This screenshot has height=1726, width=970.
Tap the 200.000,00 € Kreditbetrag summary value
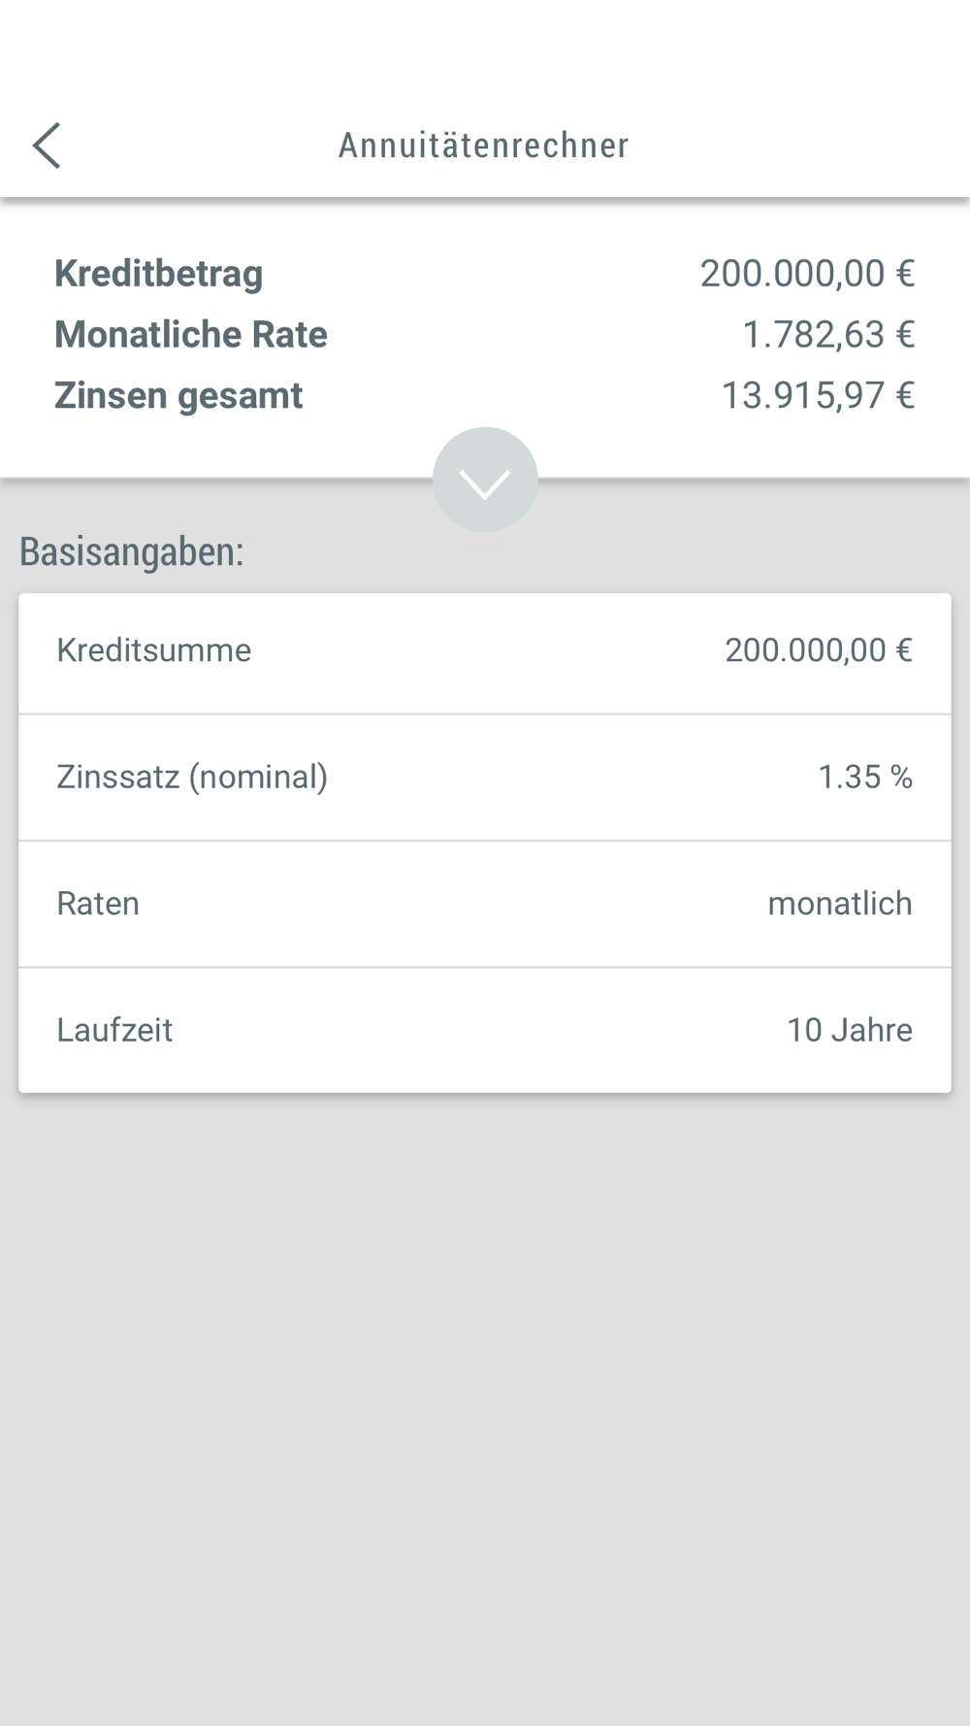[806, 274]
